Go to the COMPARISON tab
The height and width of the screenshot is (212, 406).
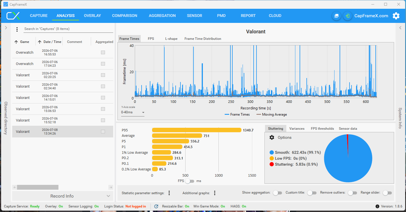[x=125, y=16]
